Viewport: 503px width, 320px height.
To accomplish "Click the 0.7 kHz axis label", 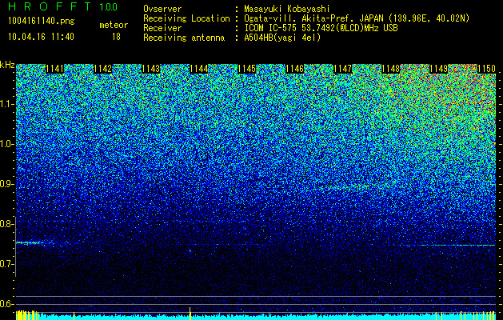I will click(x=7, y=264).
